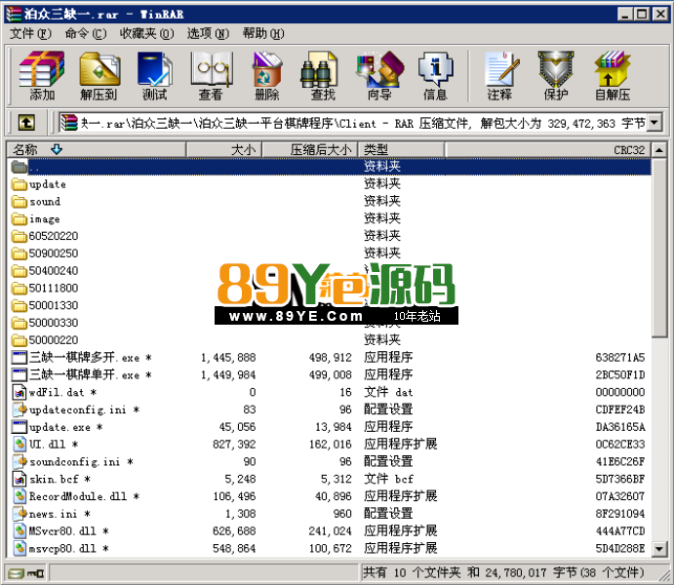Image resolution: width=674 pixels, height=585 pixels.
Task: Click the skin.bcf file icon
Action: tap(20, 479)
